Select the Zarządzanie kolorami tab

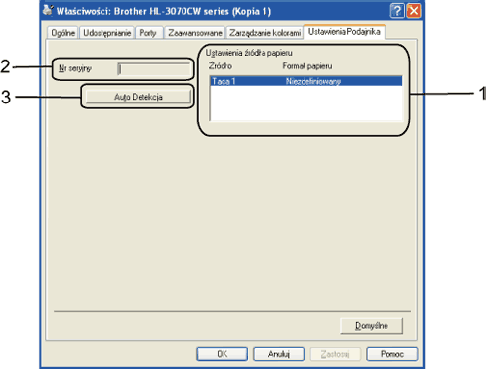point(264,33)
